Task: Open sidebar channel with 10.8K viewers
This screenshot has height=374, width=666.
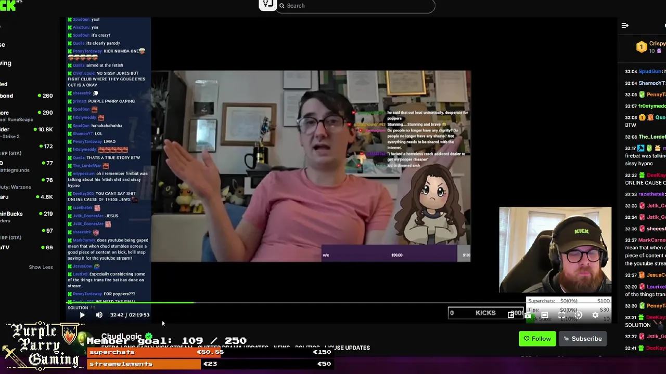Action: [x=26, y=132]
